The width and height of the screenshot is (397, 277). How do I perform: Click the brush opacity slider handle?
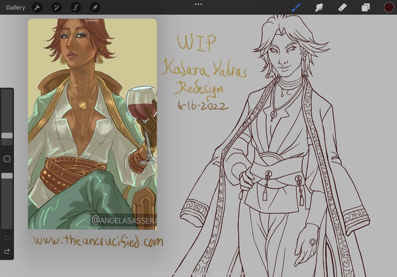(7, 176)
